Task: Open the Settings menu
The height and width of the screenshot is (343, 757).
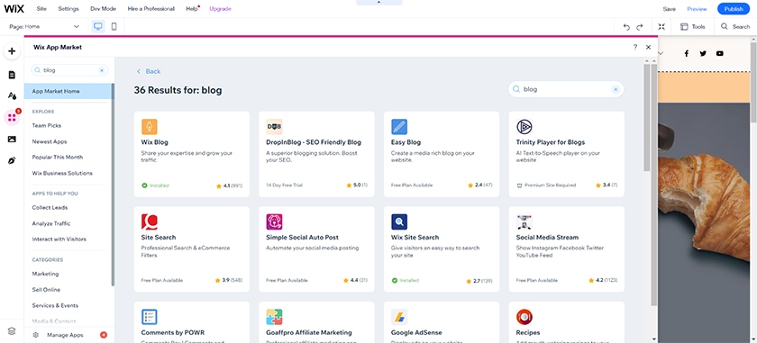Action: [68, 9]
